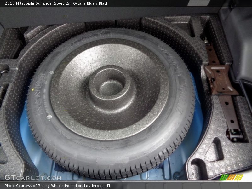Click the bolt at top of the rusty strap
Image resolution: width=252 pixels, height=189 pixels.
coord(207,41)
